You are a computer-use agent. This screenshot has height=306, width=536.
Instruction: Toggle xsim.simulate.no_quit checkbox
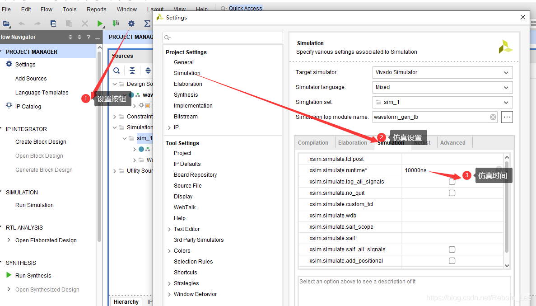[x=452, y=193]
